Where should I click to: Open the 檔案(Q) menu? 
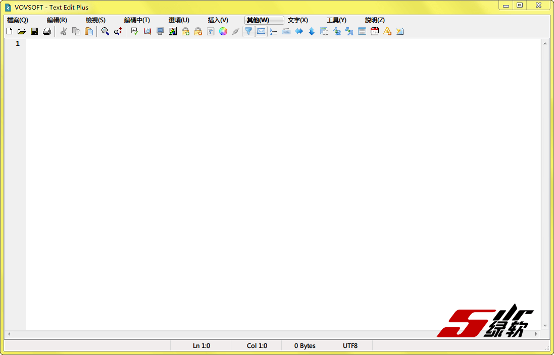click(x=18, y=20)
